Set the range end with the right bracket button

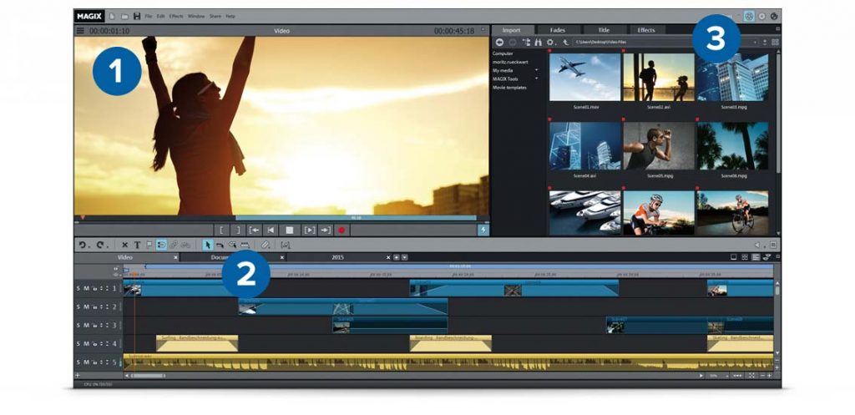point(238,230)
